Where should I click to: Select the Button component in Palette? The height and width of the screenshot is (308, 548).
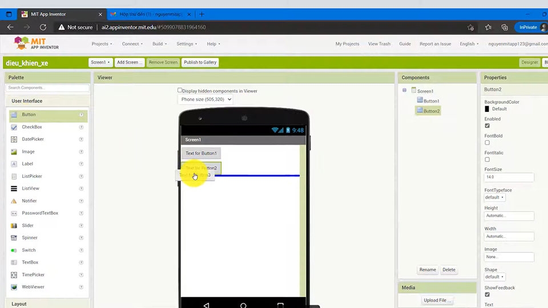click(x=48, y=115)
